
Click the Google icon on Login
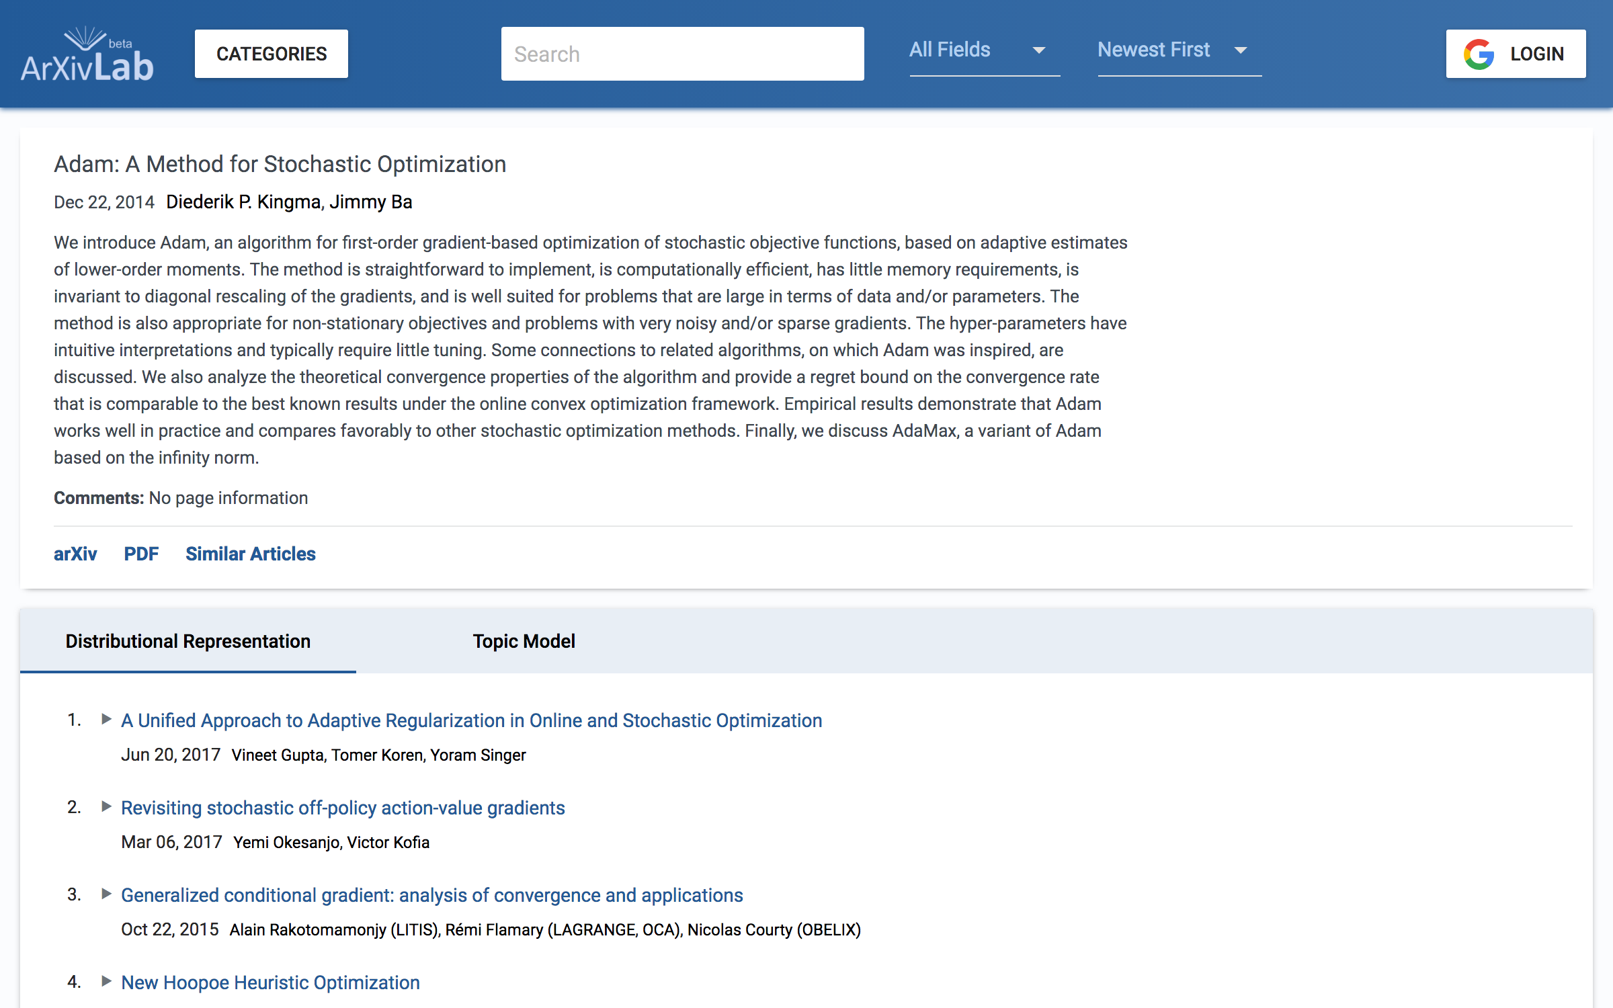pyautogui.click(x=1479, y=54)
